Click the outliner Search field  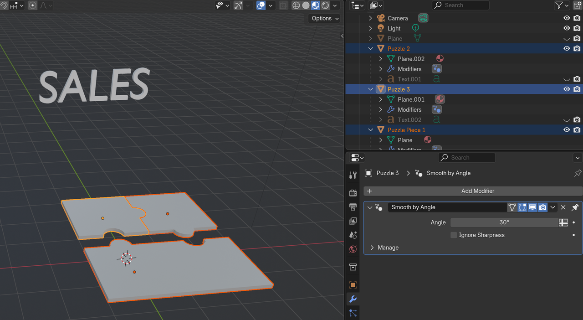[460, 5]
